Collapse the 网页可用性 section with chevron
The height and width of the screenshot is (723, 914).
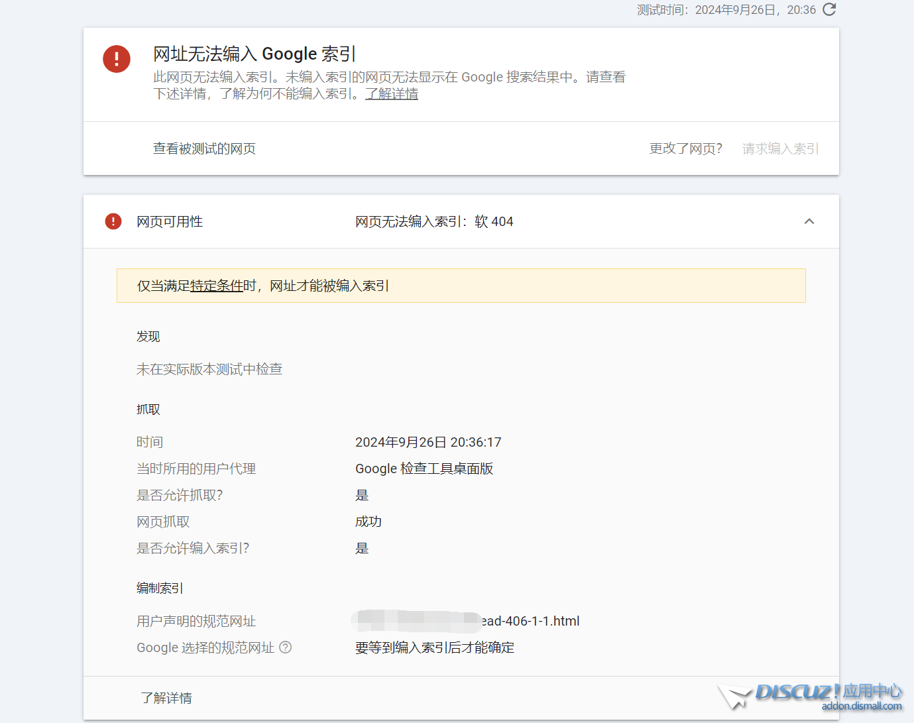809,221
